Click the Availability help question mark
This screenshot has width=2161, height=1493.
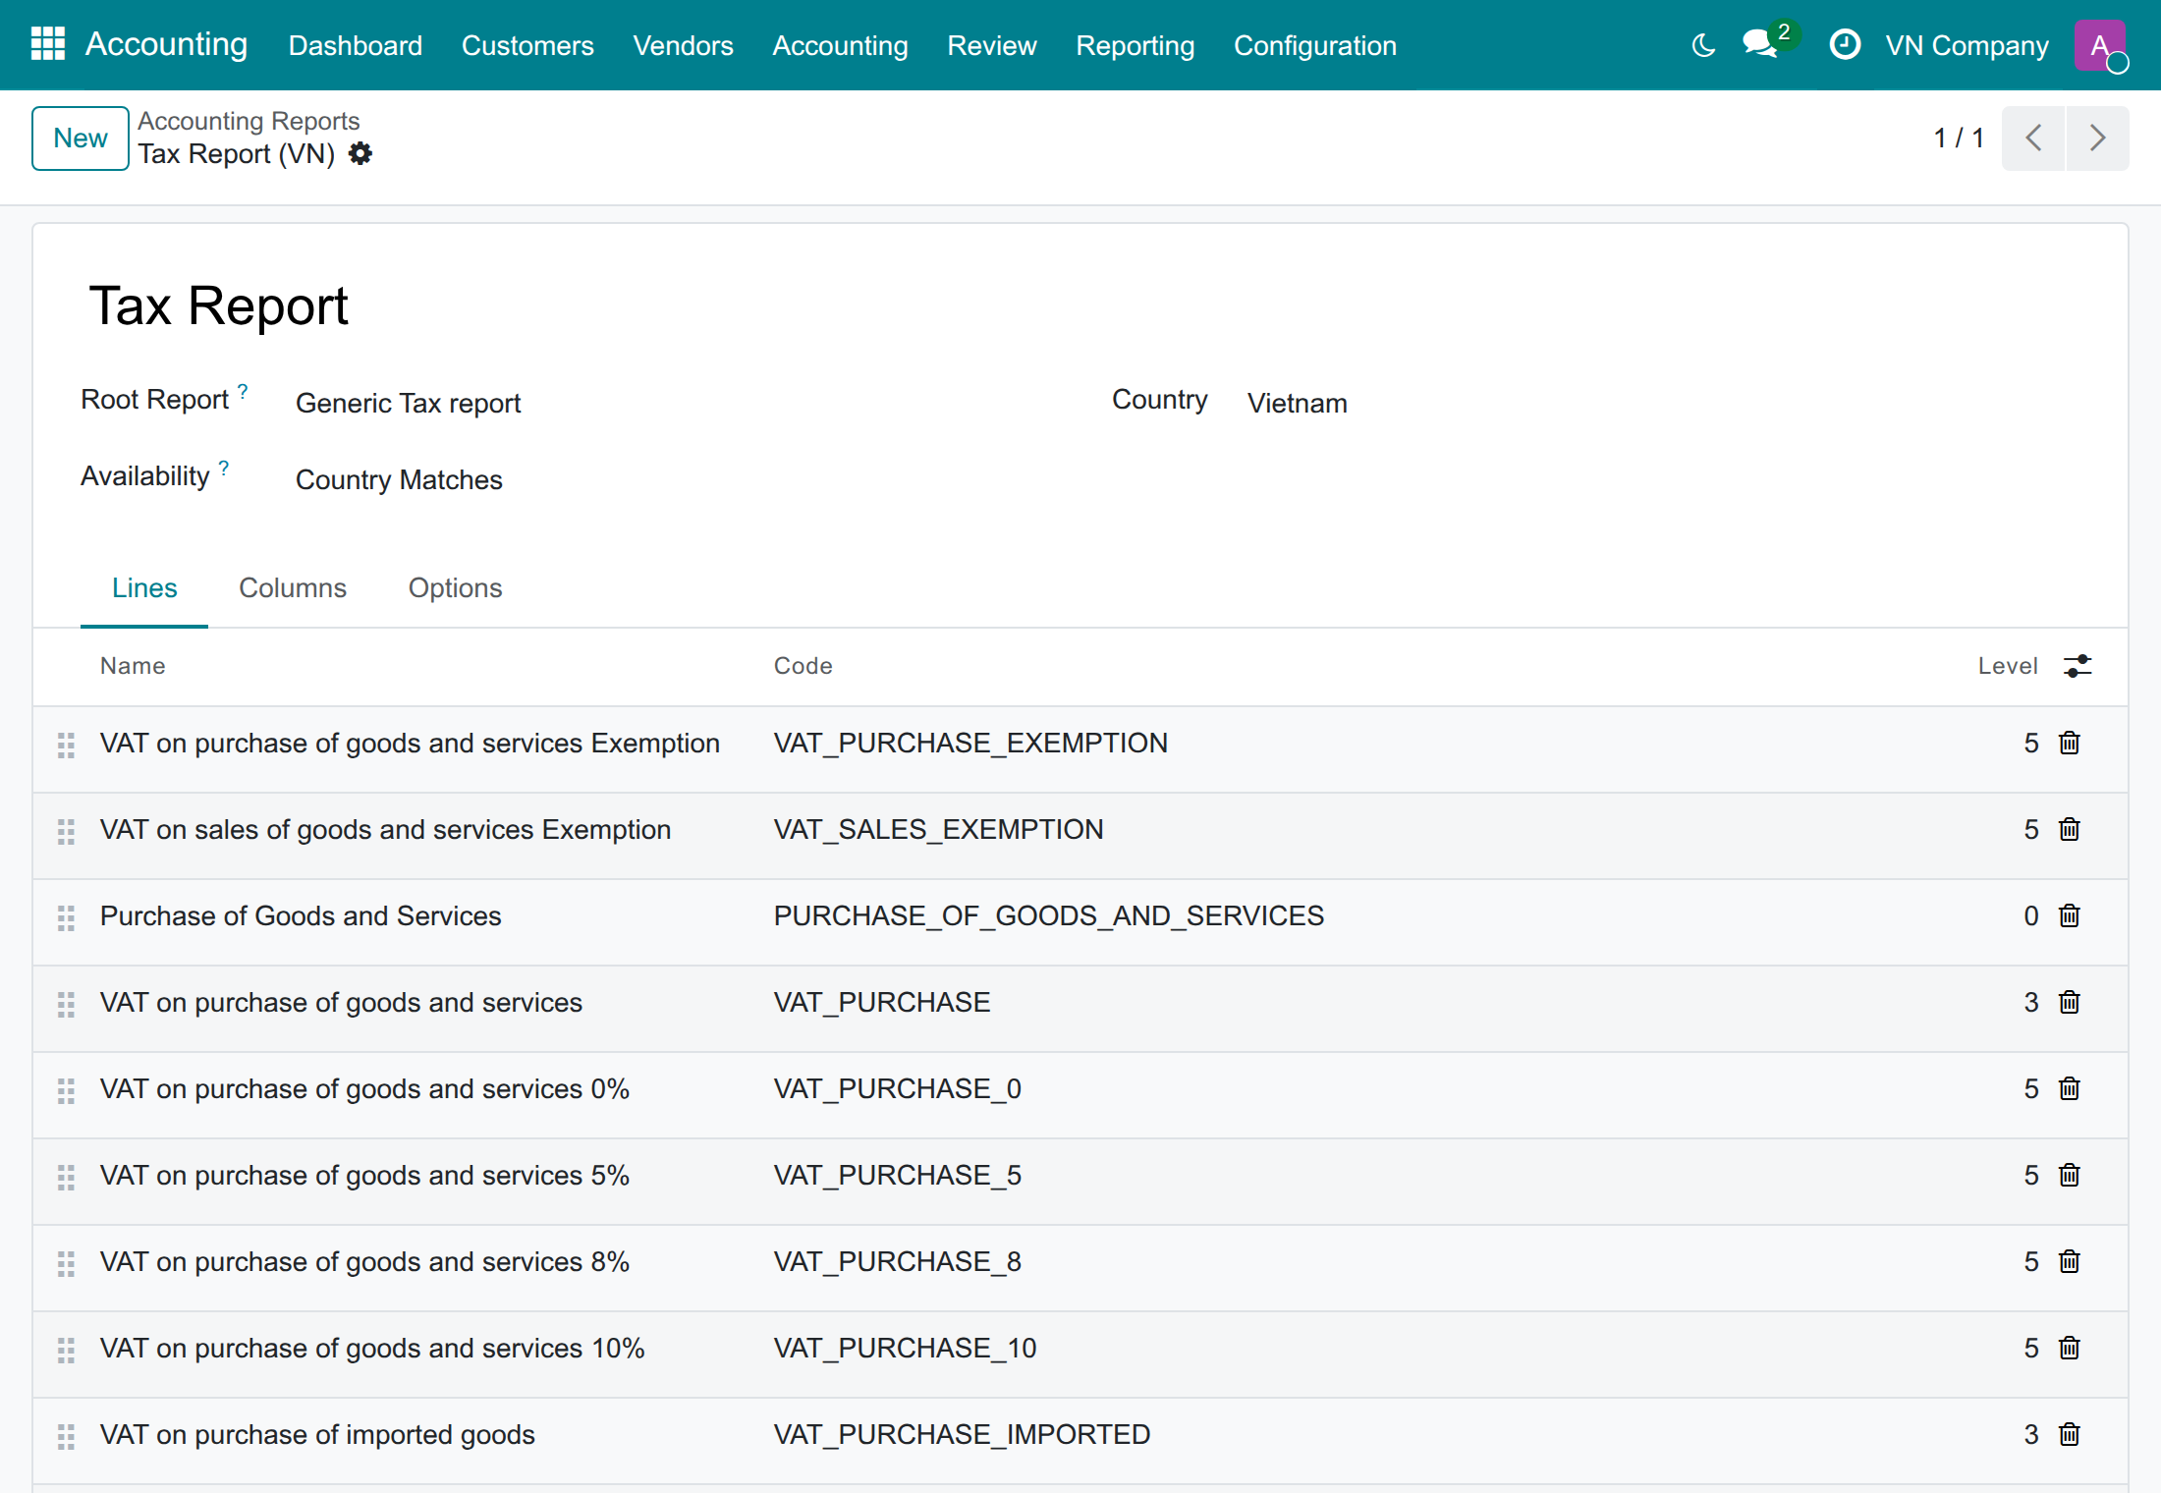pos(224,467)
